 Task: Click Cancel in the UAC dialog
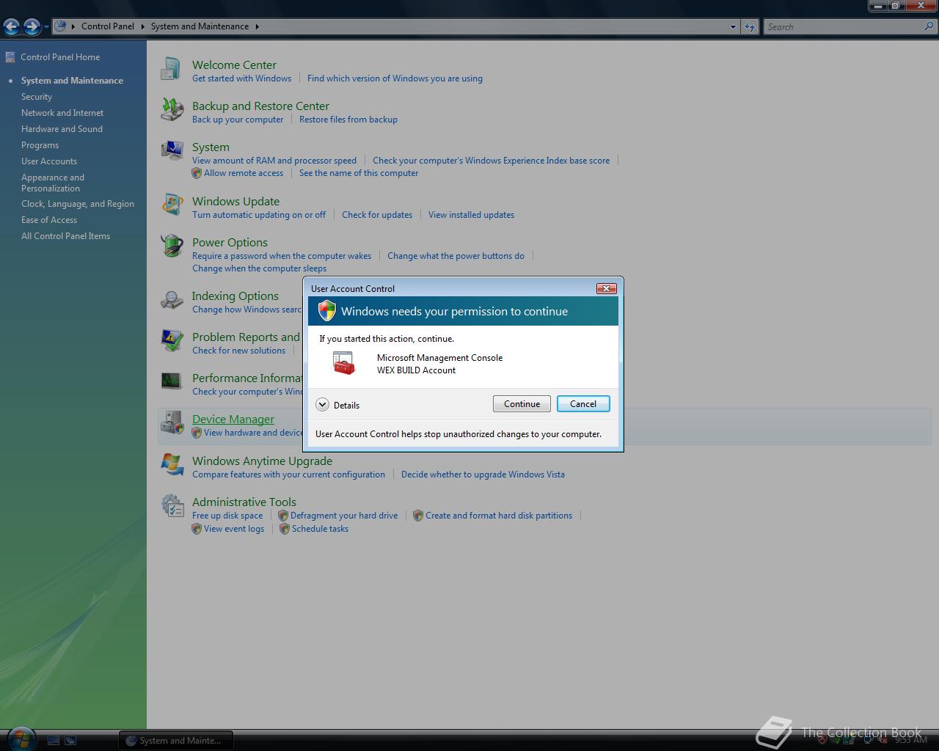[583, 404]
